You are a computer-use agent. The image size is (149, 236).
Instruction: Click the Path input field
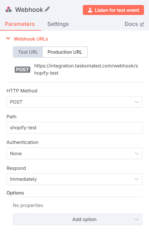74,128
